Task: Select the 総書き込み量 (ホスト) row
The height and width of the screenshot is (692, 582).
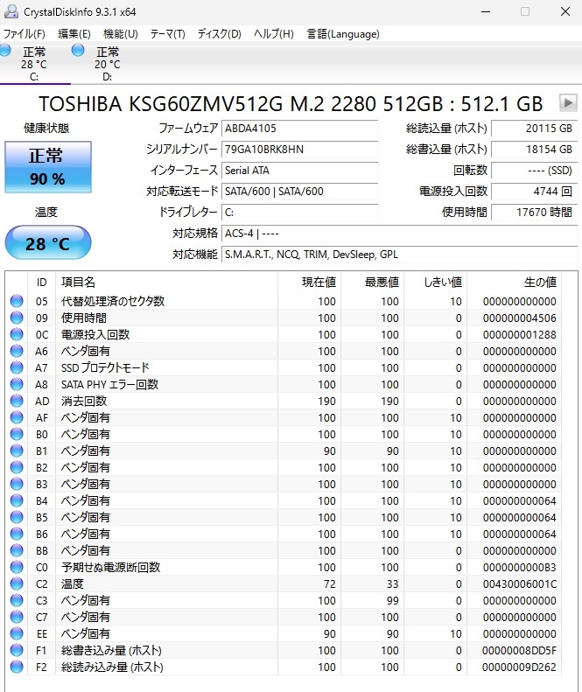Action: pyautogui.click(x=284, y=650)
